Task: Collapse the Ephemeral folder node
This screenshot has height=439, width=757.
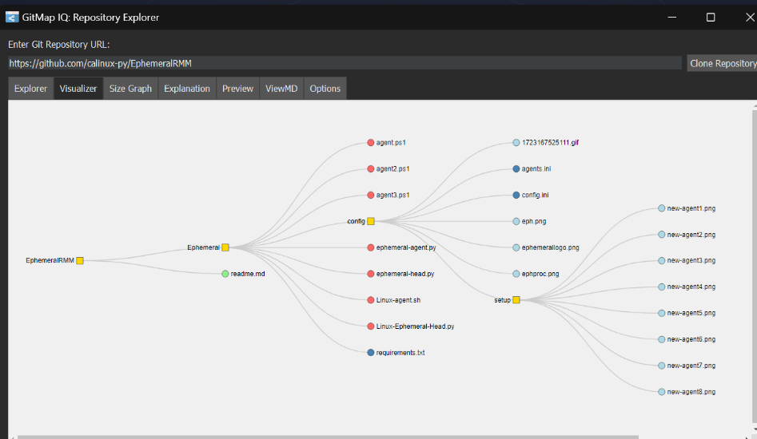Action: pyautogui.click(x=225, y=247)
